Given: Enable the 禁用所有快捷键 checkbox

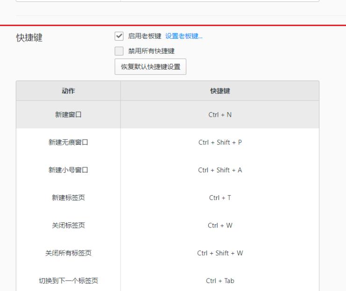Looking at the screenshot, I should tap(119, 51).
